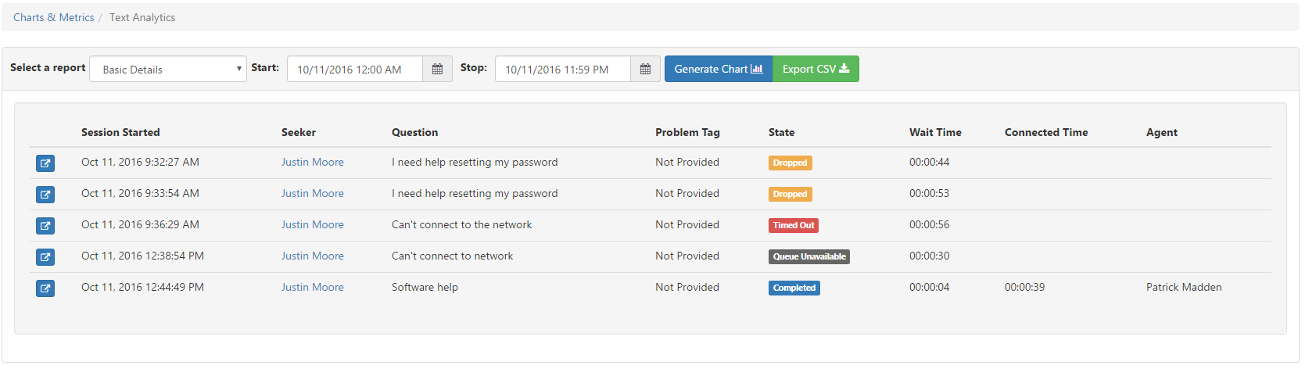Open session details for 9:36:29 AM row

[x=45, y=226]
